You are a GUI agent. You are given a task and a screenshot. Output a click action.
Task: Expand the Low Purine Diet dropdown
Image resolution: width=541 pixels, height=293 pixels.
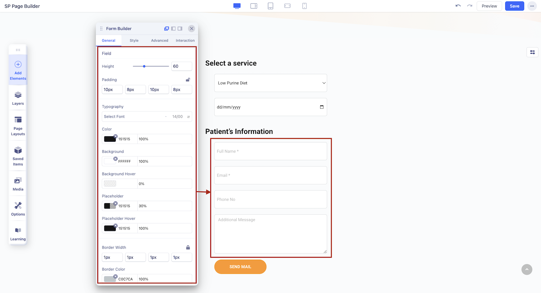(x=270, y=83)
